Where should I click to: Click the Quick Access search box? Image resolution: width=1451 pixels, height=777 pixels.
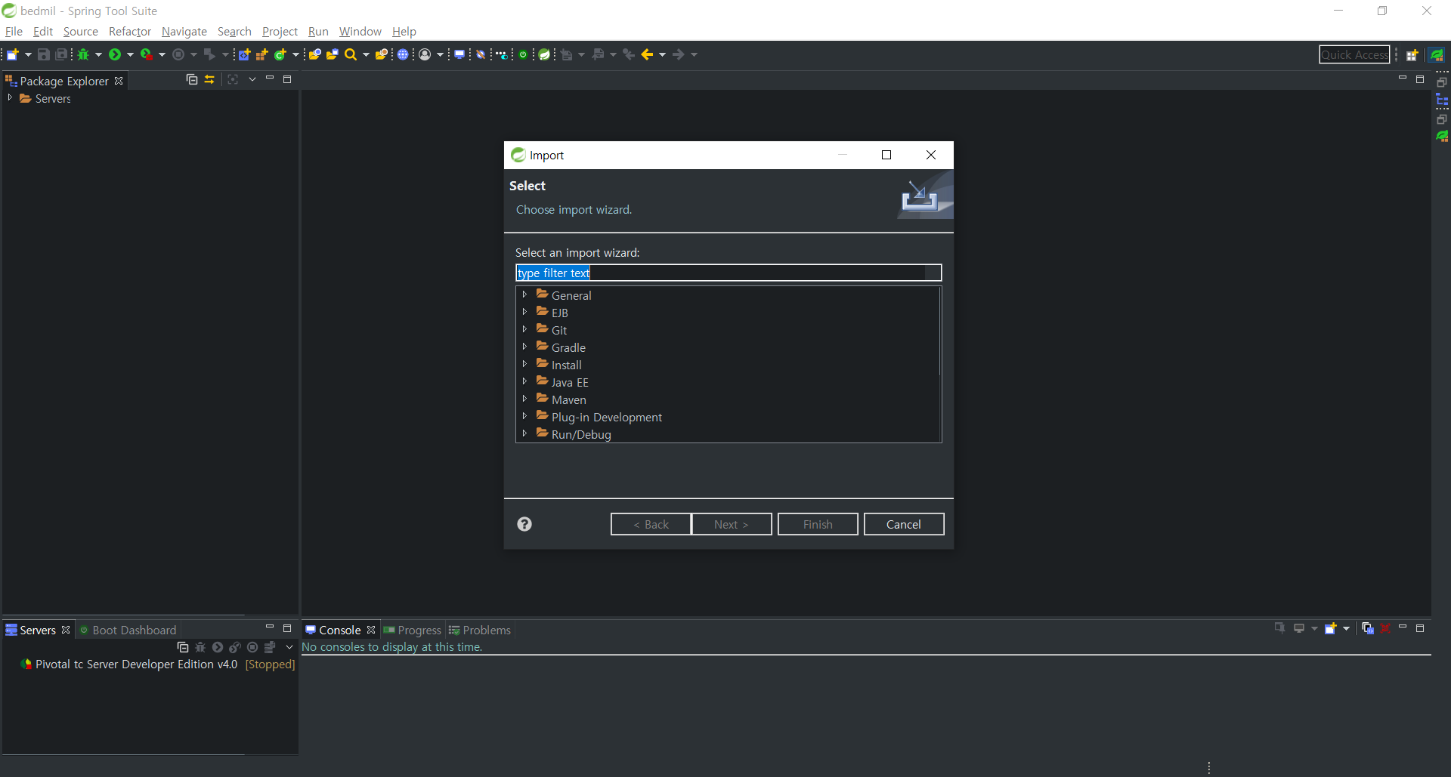click(x=1354, y=54)
